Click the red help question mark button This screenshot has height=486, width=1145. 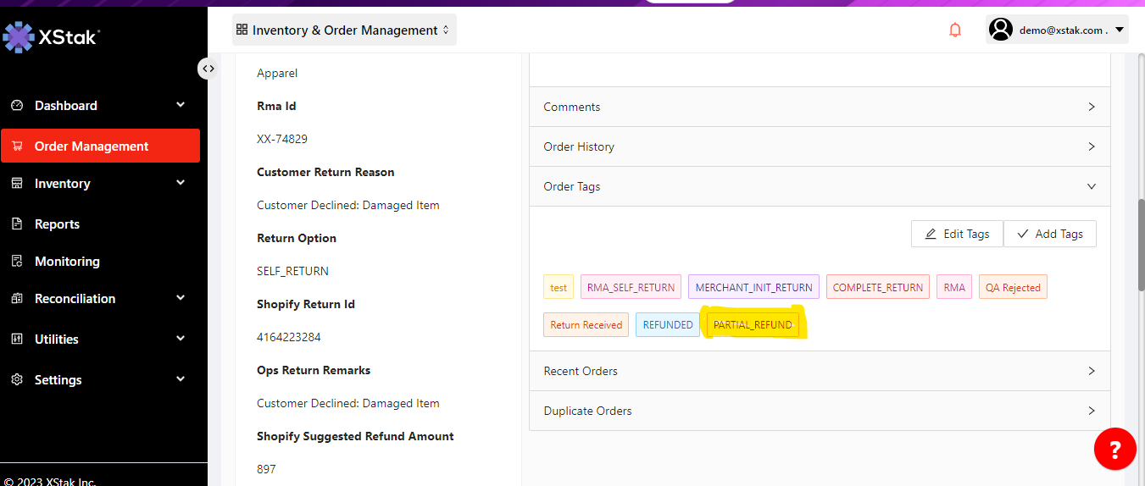(x=1114, y=449)
